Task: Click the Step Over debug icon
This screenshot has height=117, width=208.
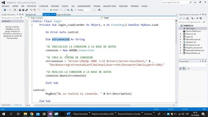Action: (72, 10)
